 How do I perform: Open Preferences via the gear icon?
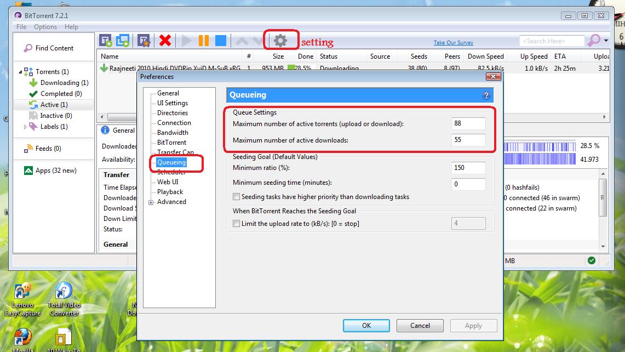click(280, 40)
